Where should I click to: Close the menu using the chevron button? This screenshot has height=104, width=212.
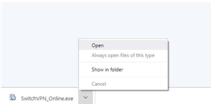pyautogui.click(x=85, y=97)
